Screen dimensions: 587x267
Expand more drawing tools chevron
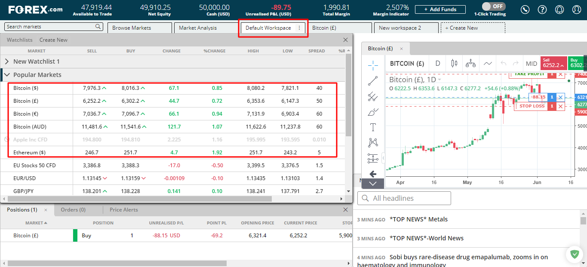tap(373, 184)
